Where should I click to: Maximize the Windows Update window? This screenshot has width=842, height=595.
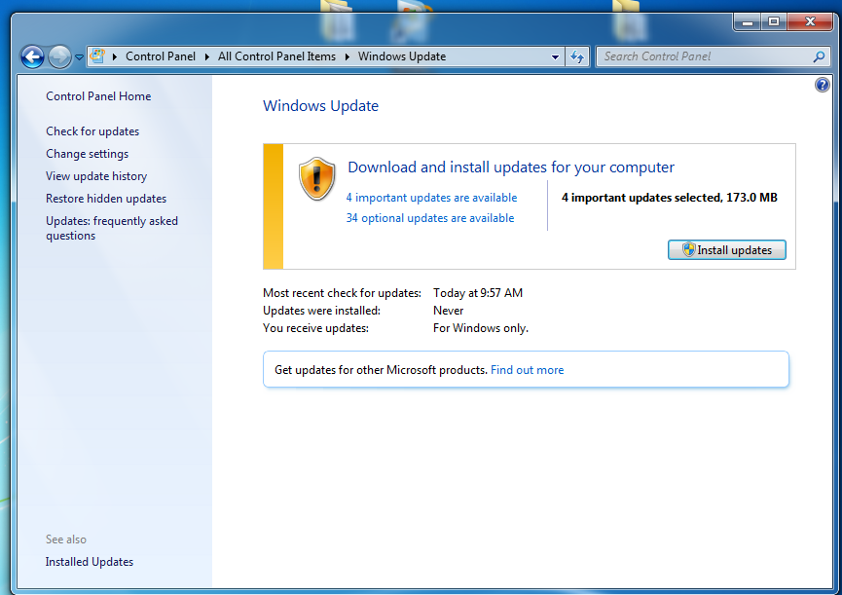coord(774,21)
